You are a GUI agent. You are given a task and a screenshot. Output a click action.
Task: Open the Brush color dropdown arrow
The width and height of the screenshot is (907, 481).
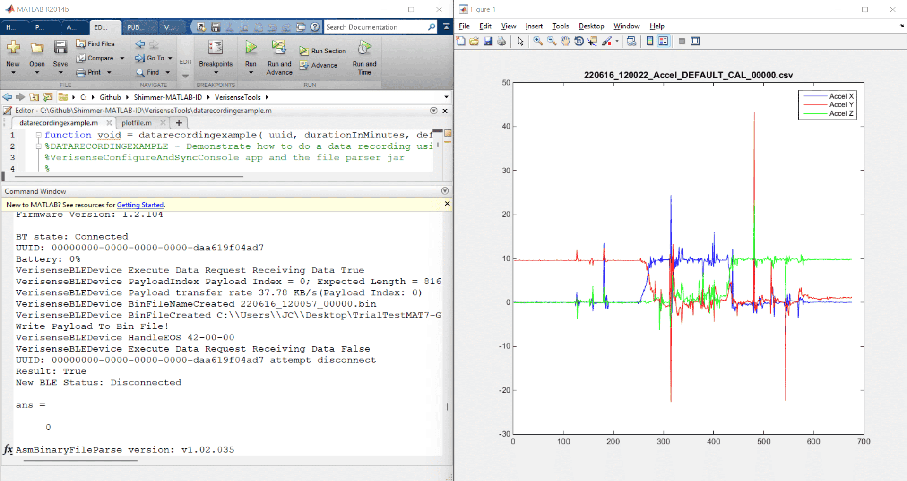[x=617, y=42]
